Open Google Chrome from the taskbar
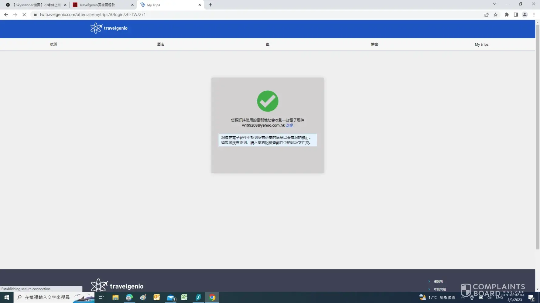Screen dimensions: 540x303 coord(212,298)
